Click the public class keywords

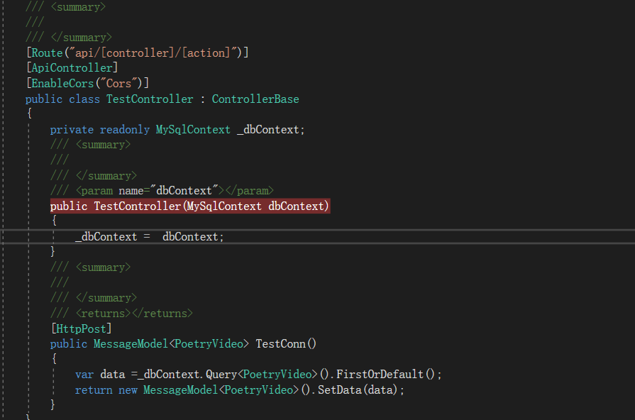click(x=62, y=99)
